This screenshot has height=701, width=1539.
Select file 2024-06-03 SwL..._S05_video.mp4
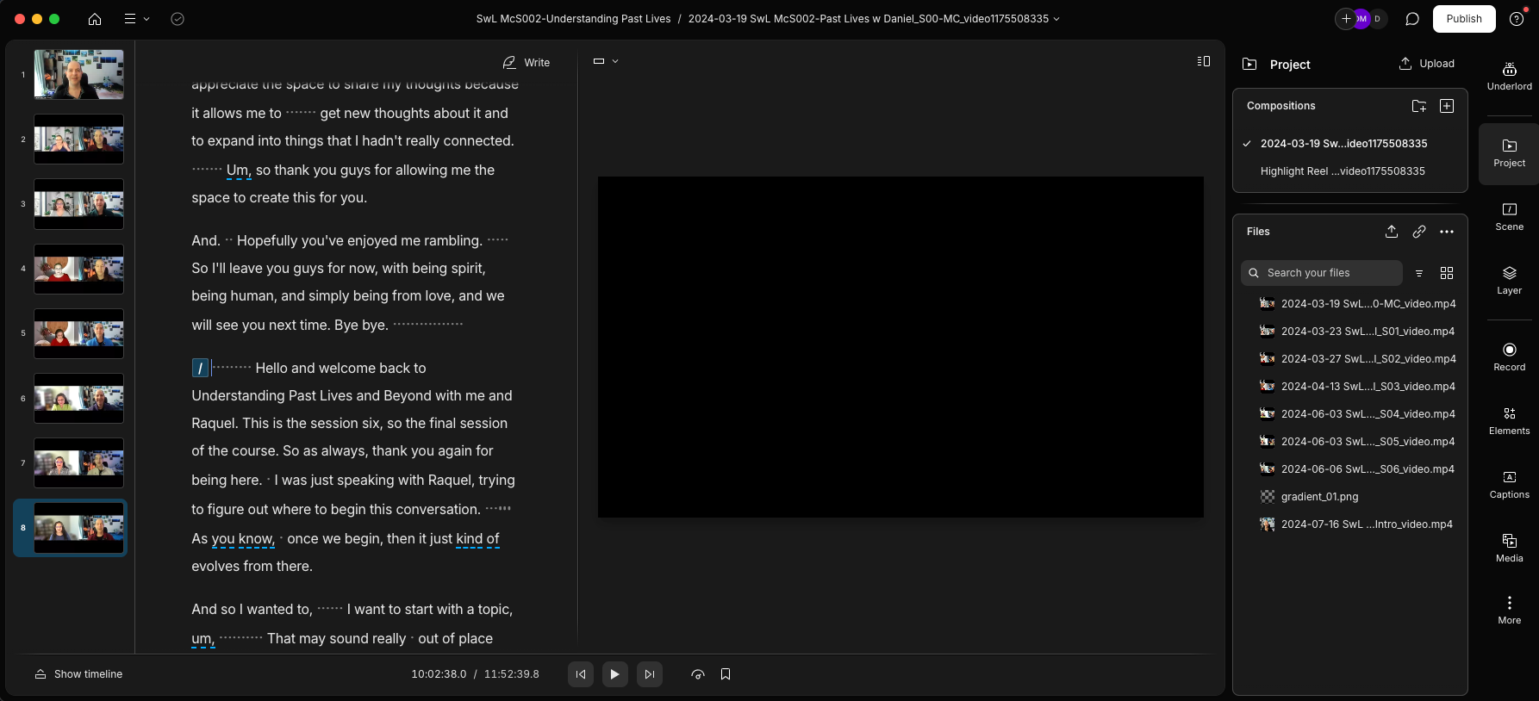point(1357,442)
